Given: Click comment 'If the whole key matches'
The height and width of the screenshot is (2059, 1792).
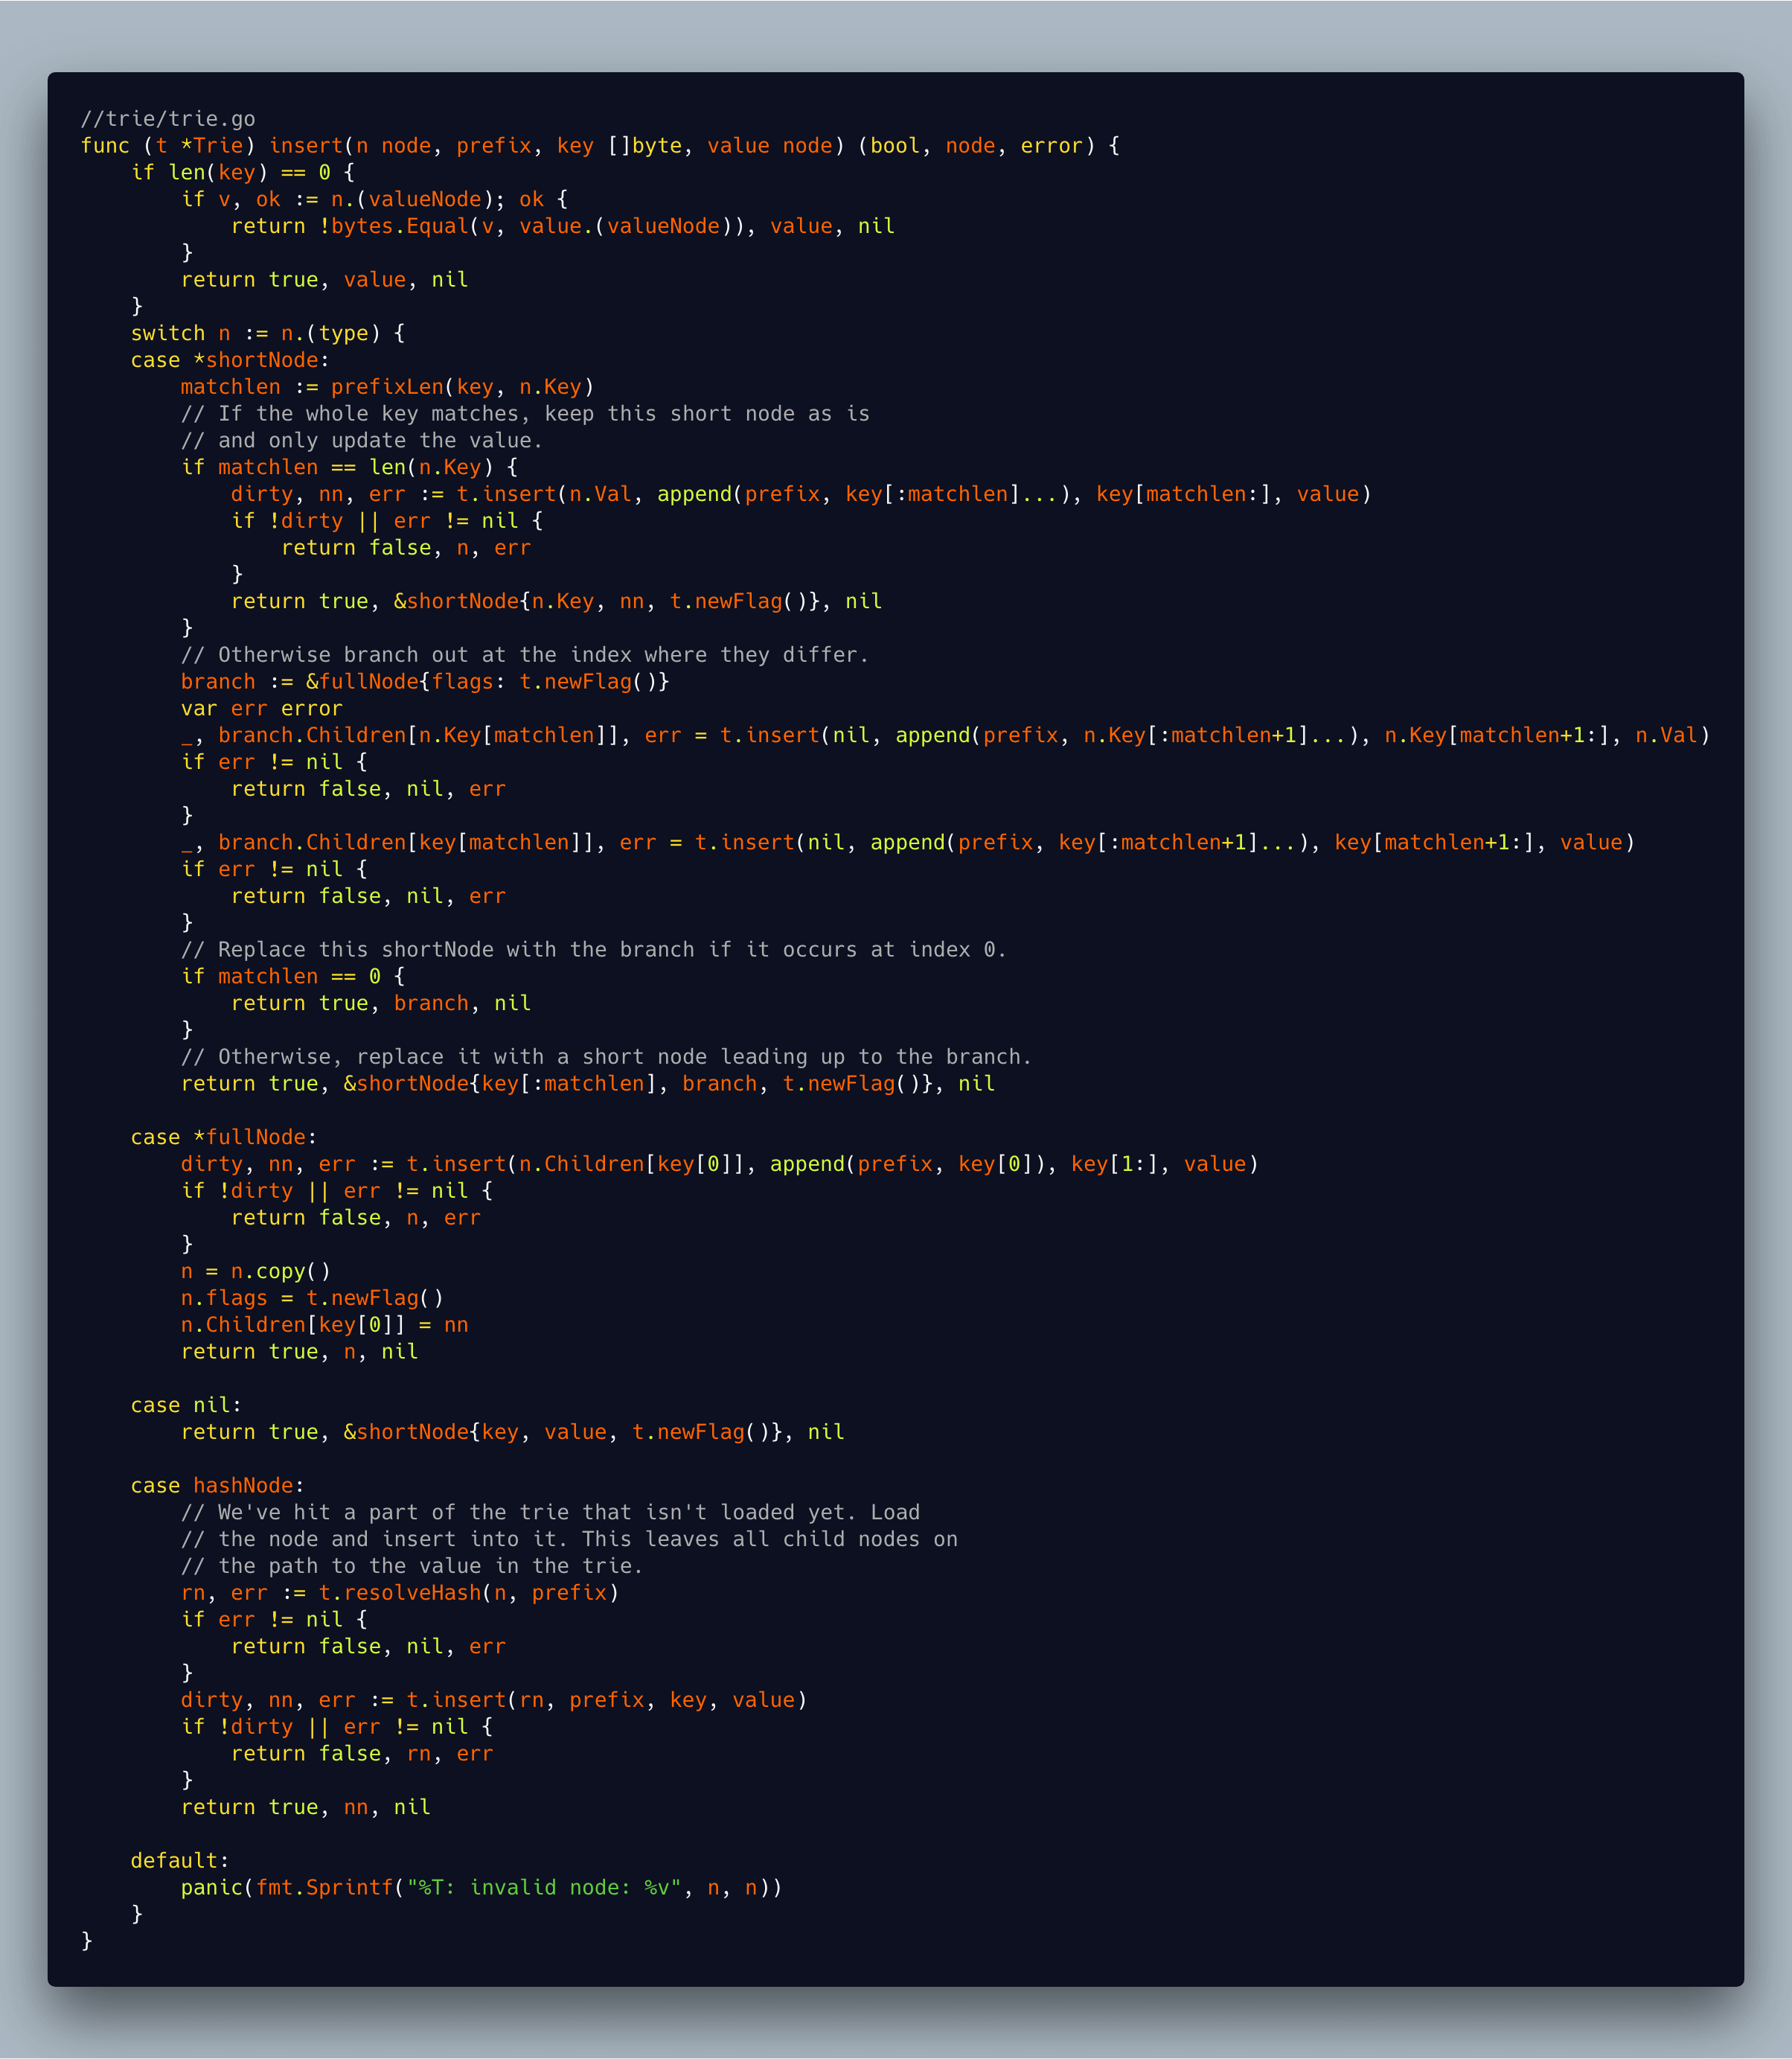Looking at the screenshot, I should (x=525, y=414).
